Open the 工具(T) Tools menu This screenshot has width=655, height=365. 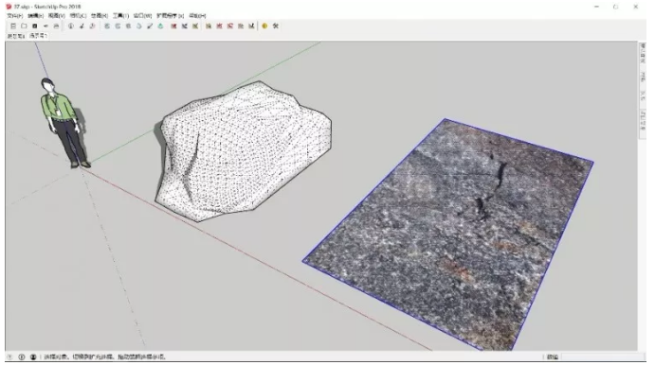(120, 16)
